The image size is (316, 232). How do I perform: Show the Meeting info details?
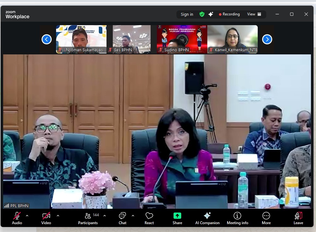tap(237, 218)
